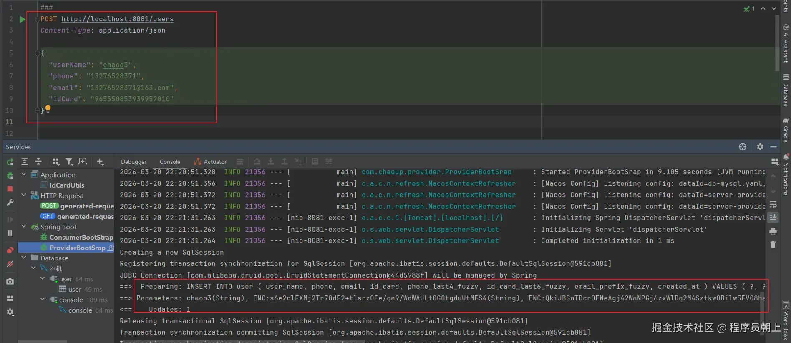Open the POST localhost:8081/users URL link
This screenshot has height=343, width=791.
pyautogui.click(x=117, y=19)
